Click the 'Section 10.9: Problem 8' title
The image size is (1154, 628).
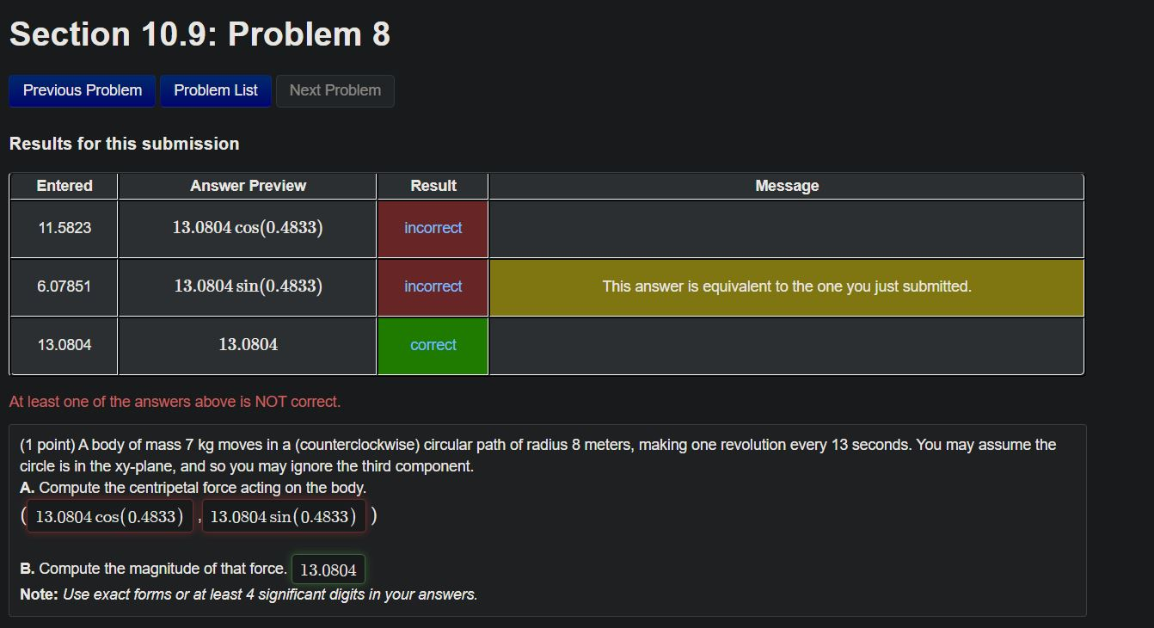(x=199, y=34)
